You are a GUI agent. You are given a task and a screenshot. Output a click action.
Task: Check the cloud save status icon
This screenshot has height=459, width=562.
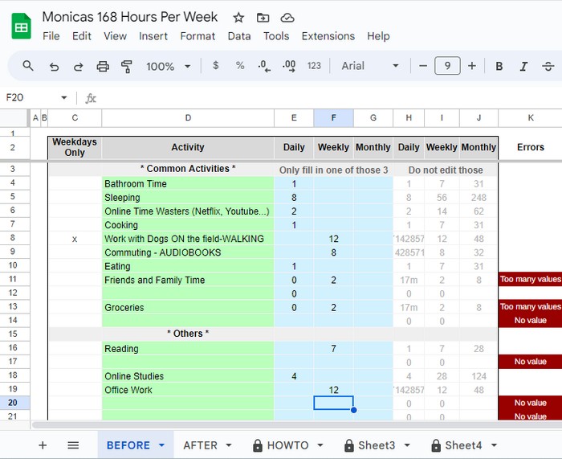[x=287, y=18]
